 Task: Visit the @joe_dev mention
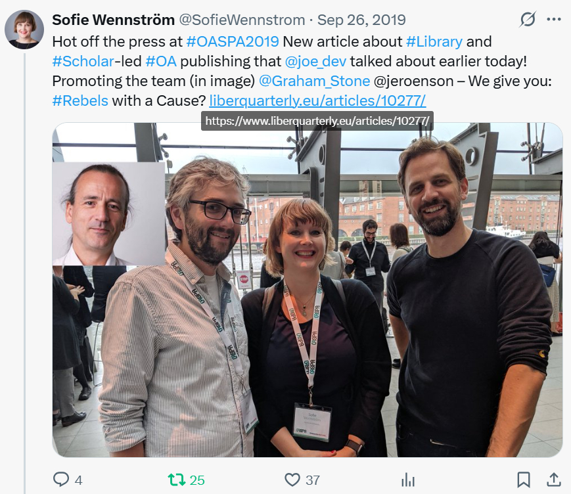point(315,61)
